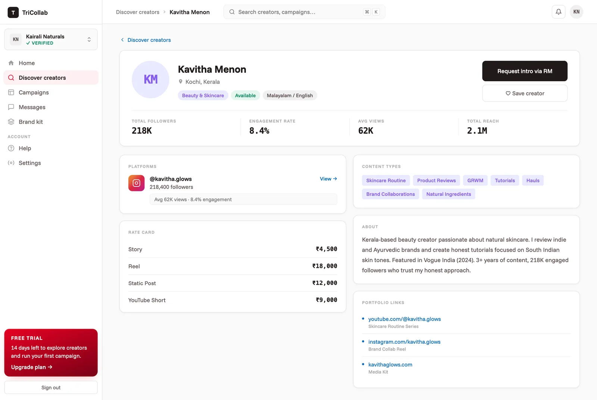
Task: Click the Campaigns table icon
Action: click(x=11, y=92)
